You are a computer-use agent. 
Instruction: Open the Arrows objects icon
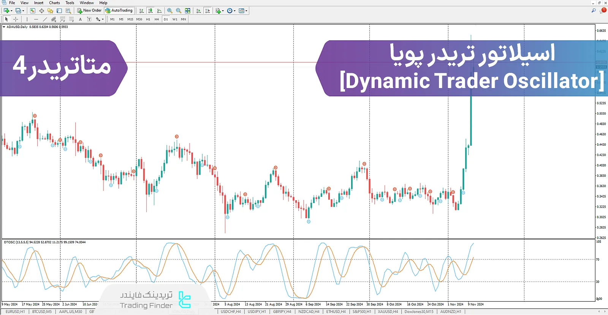click(x=98, y=19)
